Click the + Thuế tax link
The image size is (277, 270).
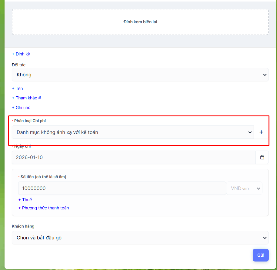25,200
